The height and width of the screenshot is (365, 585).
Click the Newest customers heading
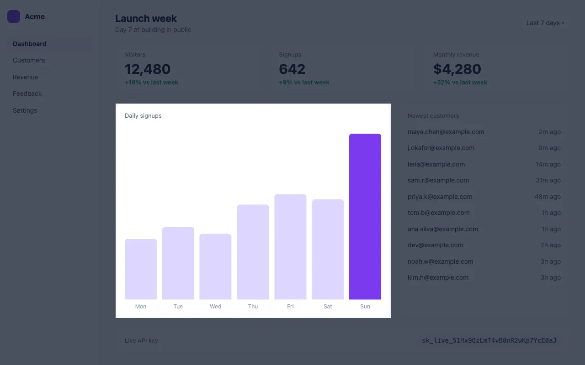433,116
